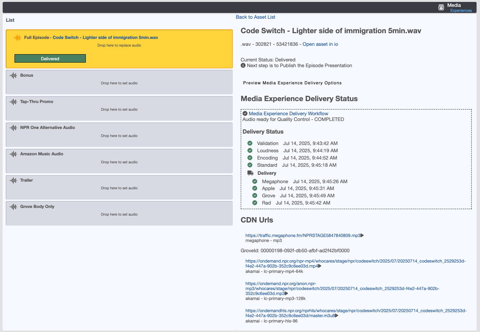480x332 pixels.
Task: Click the check icon beside Media Experience Delivery Workflow
Action: point(245,114)
